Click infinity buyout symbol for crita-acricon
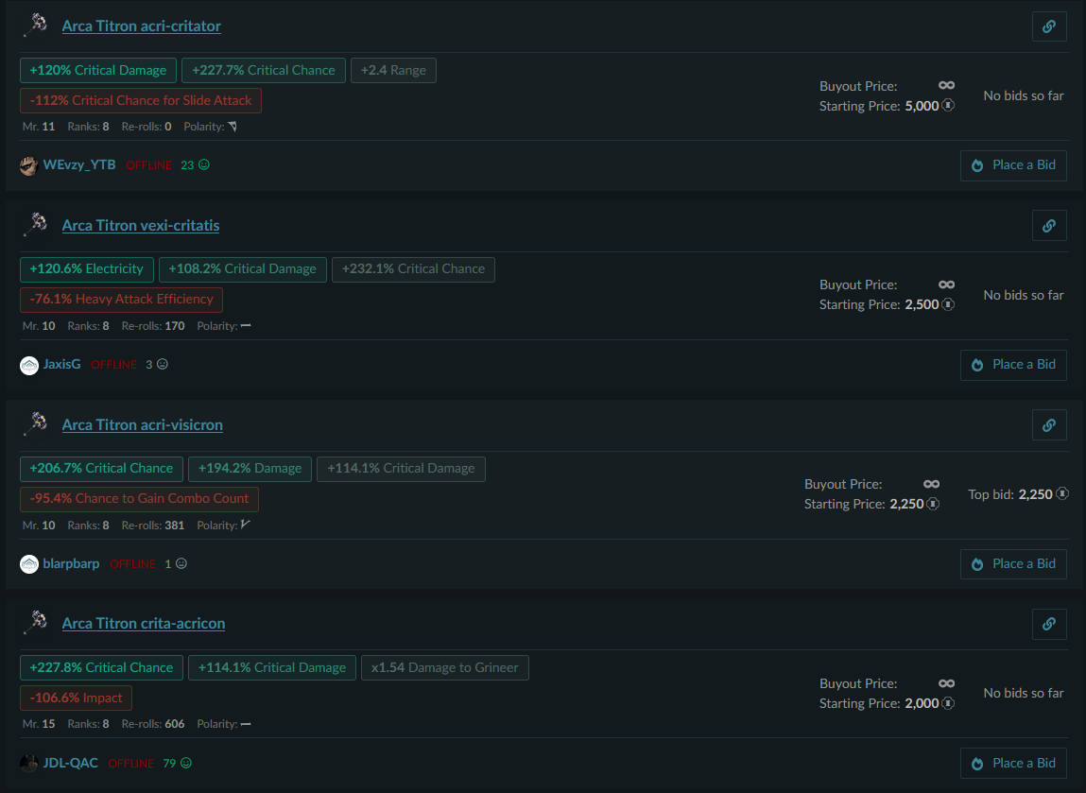This screenshot has height=793, width=1086. pos(946,682)
